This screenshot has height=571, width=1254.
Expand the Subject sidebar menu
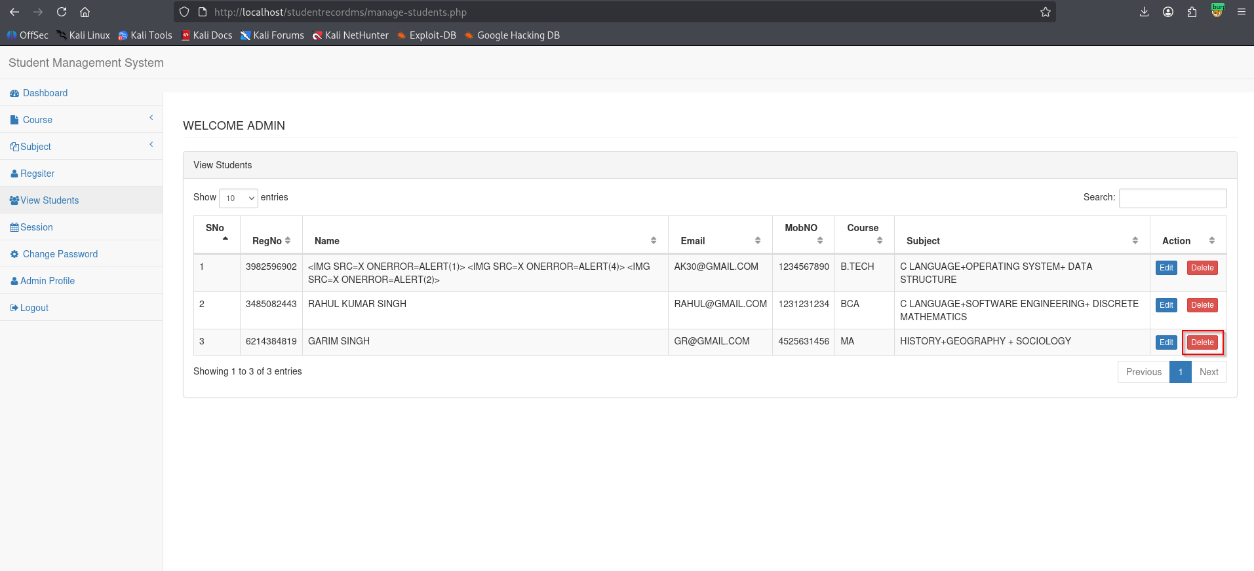(81, 147)
